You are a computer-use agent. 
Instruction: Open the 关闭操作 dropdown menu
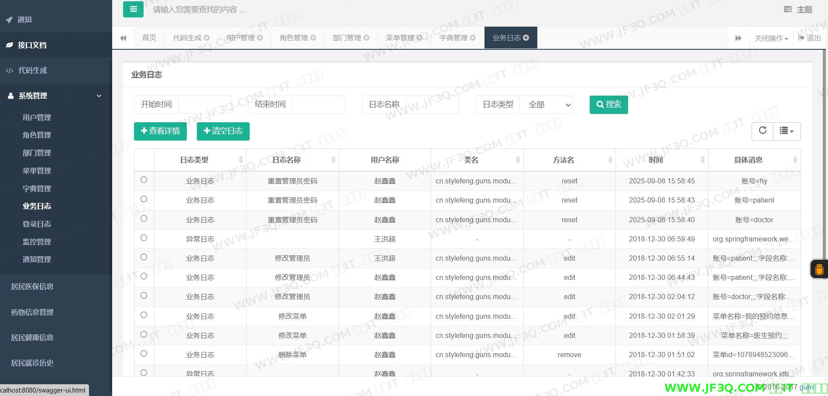[771, 38]
